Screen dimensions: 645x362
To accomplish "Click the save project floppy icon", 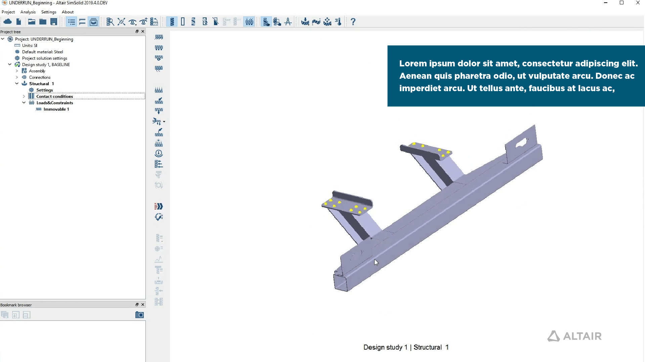I will point(54,22).
